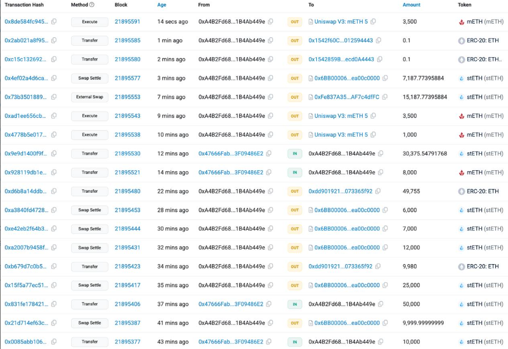Open address 0xdd901921...073365f92 in block 21895480 row
This screenshot has width=508, height=349.
click(340, 191)
